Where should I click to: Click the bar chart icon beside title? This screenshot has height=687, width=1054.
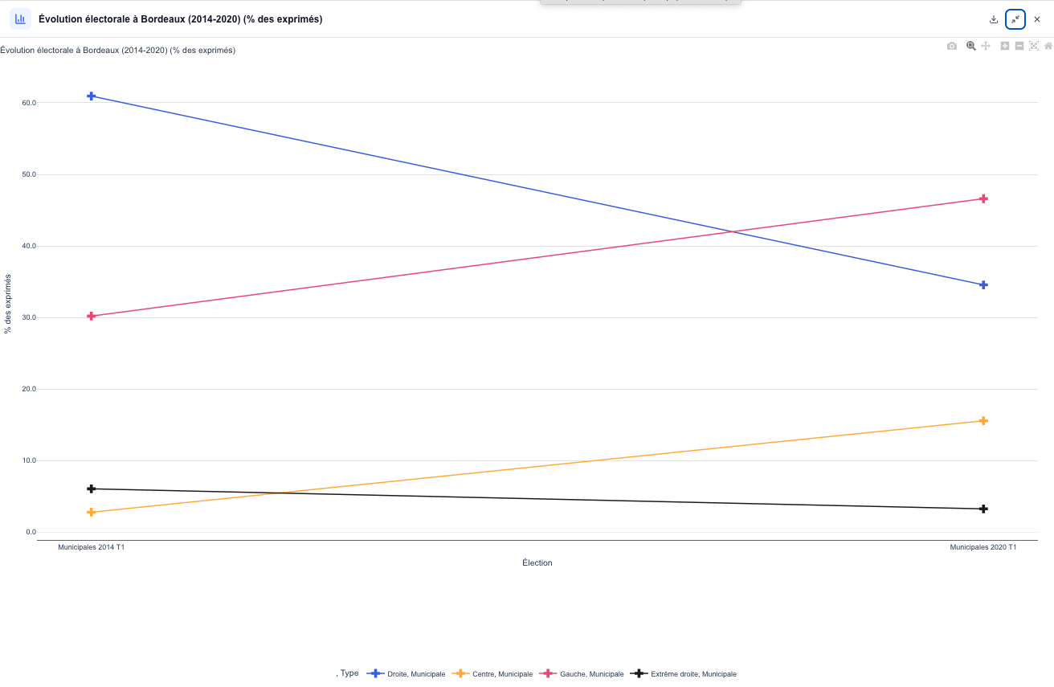pos(21,18)
